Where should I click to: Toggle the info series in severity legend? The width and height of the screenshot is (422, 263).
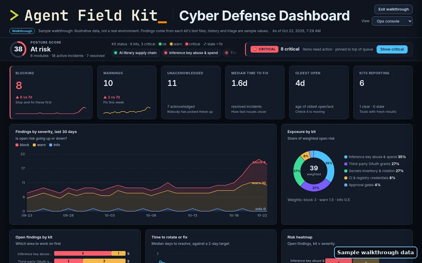pos(55,145)
